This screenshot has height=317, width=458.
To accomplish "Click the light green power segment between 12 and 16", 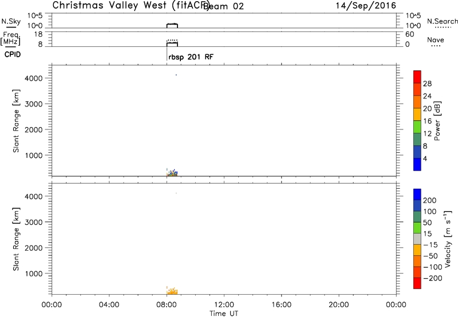I will pos(417,127).
